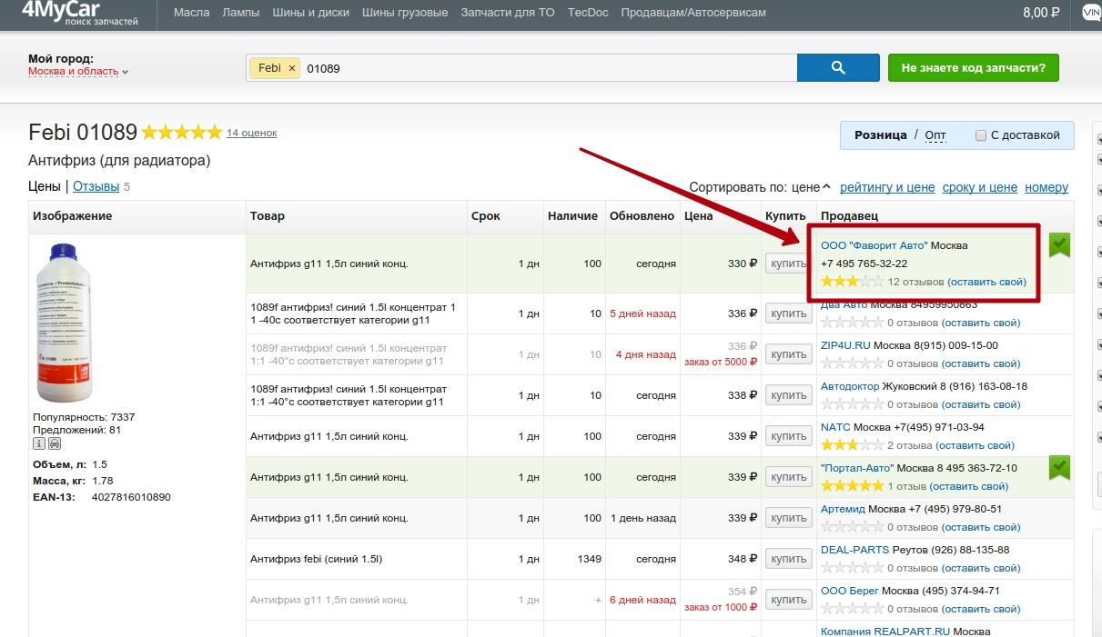Enable the С доставкой checkbox

click(981, 135)
